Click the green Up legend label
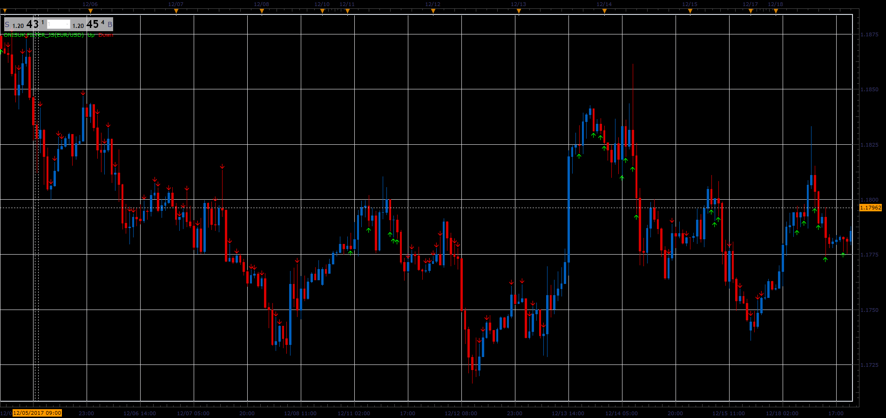This screenshot has width=886, height=418. [91, 35]
